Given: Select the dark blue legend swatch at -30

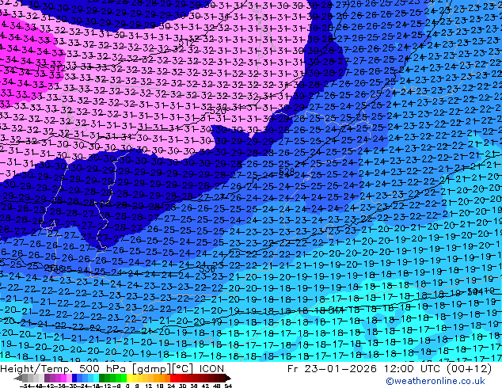Looking at the screenshot, I should point(74,378).
